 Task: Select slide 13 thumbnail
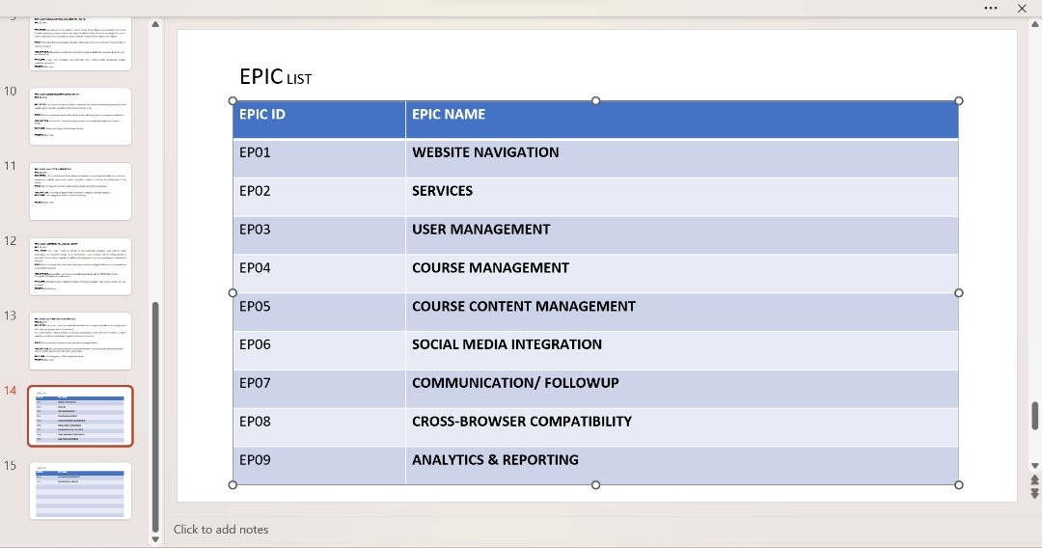tap(80, 341)
